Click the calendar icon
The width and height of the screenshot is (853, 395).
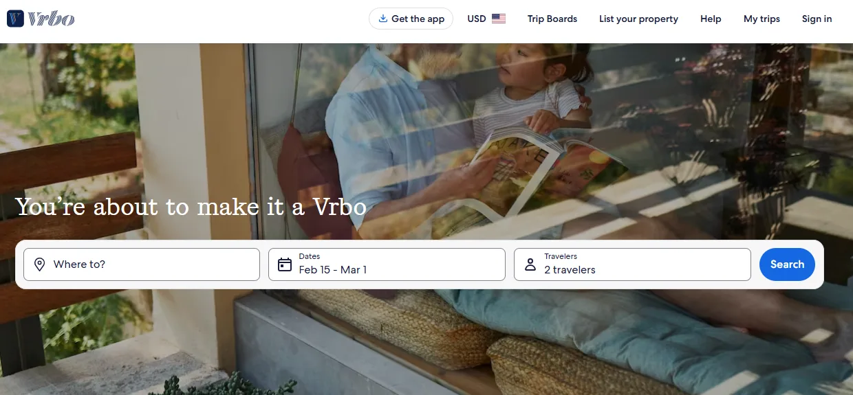285,264
